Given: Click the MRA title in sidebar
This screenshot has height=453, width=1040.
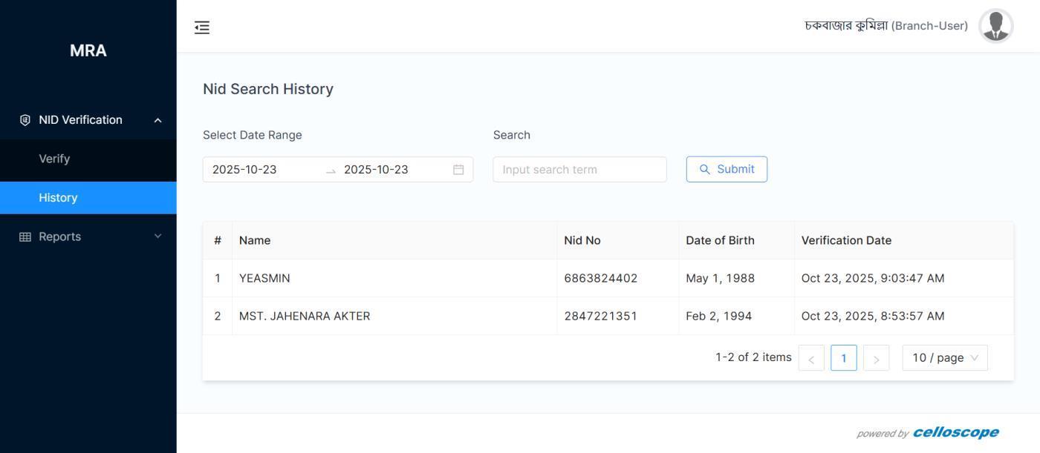Looking at the screenshot, I should click(x=88, y=50).
